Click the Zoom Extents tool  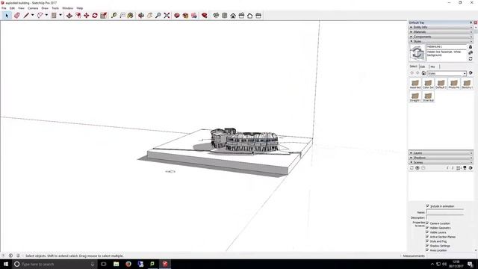click(x=167, y=15)
